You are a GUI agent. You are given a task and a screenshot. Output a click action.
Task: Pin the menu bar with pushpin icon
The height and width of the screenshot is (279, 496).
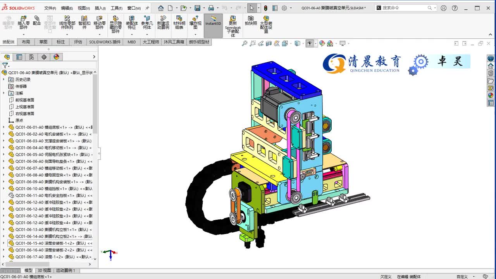[x=147, y=8]
